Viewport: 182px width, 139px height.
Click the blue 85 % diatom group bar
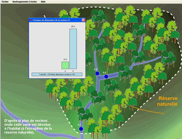click(73, 49)
